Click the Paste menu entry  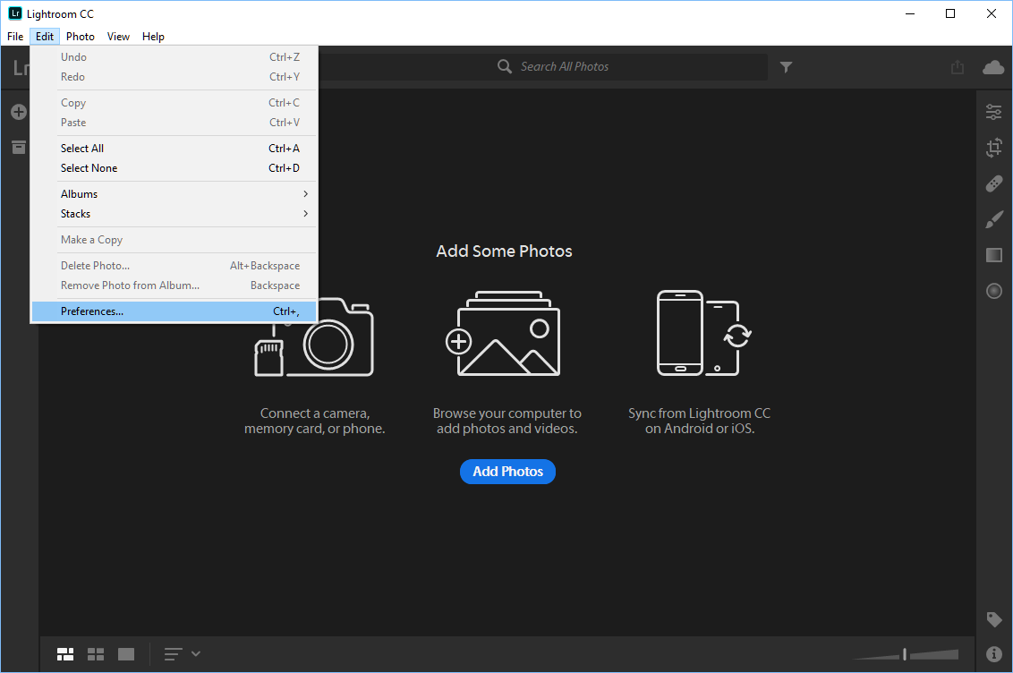pos(175,123)
